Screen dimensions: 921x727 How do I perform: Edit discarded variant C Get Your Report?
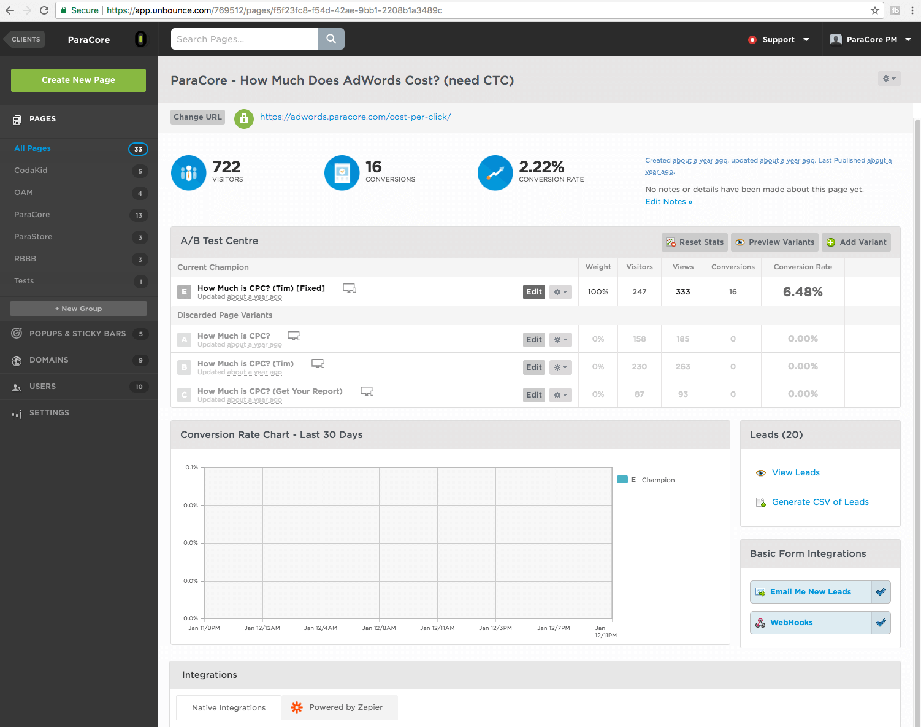[x=534, y=394]
